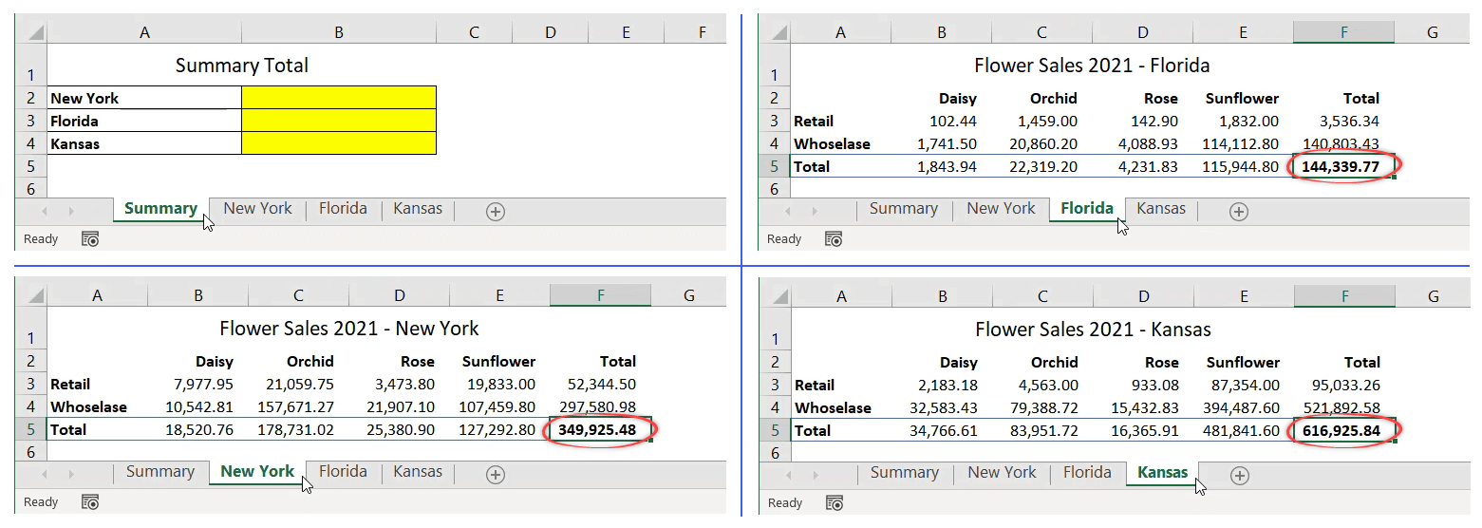1482x528 pixels.
Task: Click right sheet-scroll arrow in Kansas sales window
Action: (816, 475)
